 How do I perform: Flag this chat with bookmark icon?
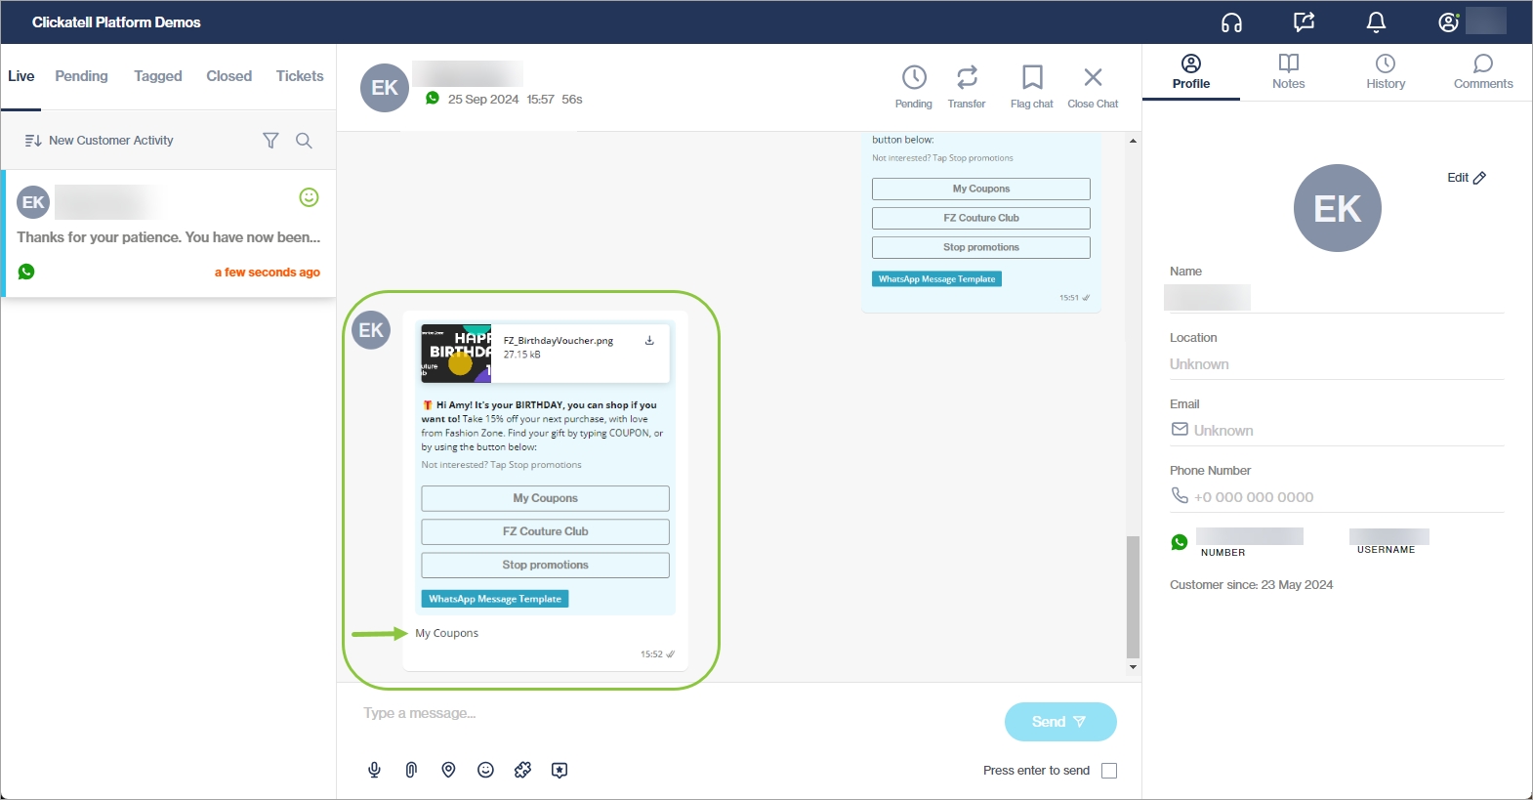point(1031,86)
